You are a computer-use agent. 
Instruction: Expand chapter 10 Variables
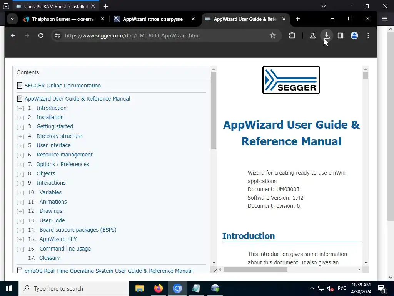[x=20, y=193]
